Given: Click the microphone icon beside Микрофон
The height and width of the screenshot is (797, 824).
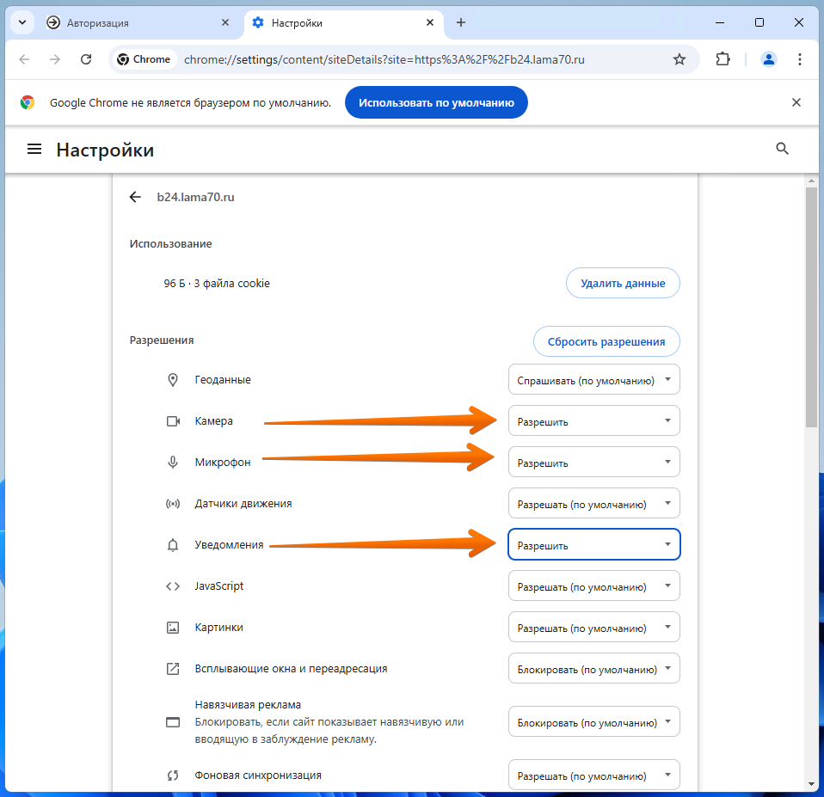Looking at the screenshot, I should [172, 462].
